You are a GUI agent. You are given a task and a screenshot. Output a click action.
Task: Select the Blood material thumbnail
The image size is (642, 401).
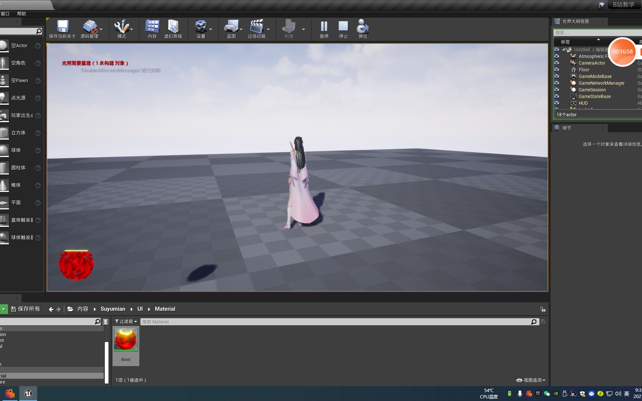coord(126,339)
